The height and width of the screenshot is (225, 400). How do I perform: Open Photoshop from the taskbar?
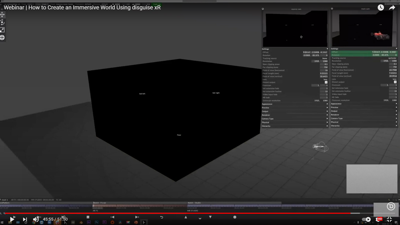click(x=97, y=222)
